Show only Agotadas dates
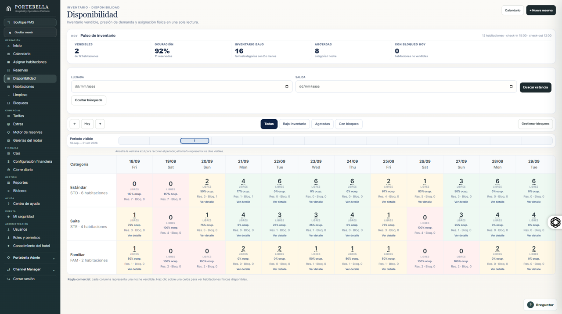Screen dimensions: 562x314 tap(322, 124)
